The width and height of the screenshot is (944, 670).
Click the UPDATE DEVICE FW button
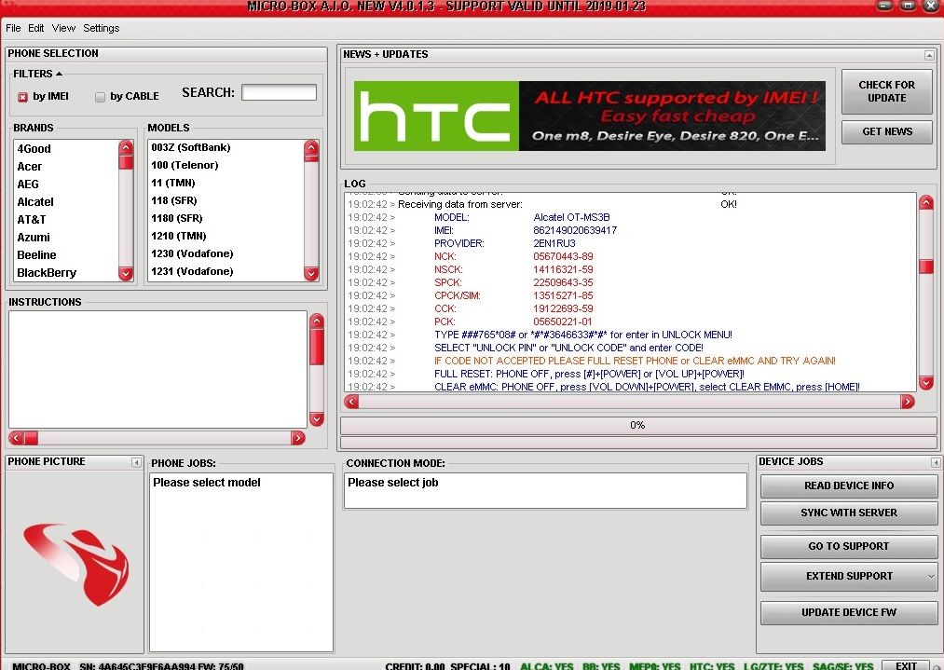(x=849, y=613)
